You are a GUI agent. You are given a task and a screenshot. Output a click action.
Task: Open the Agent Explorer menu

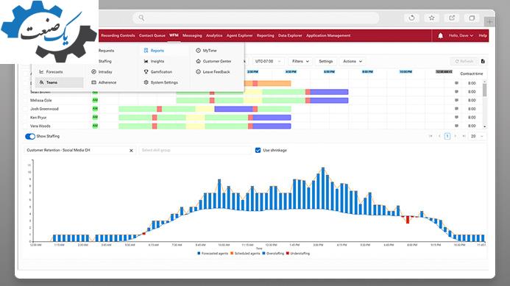click(x=239, y=35)
